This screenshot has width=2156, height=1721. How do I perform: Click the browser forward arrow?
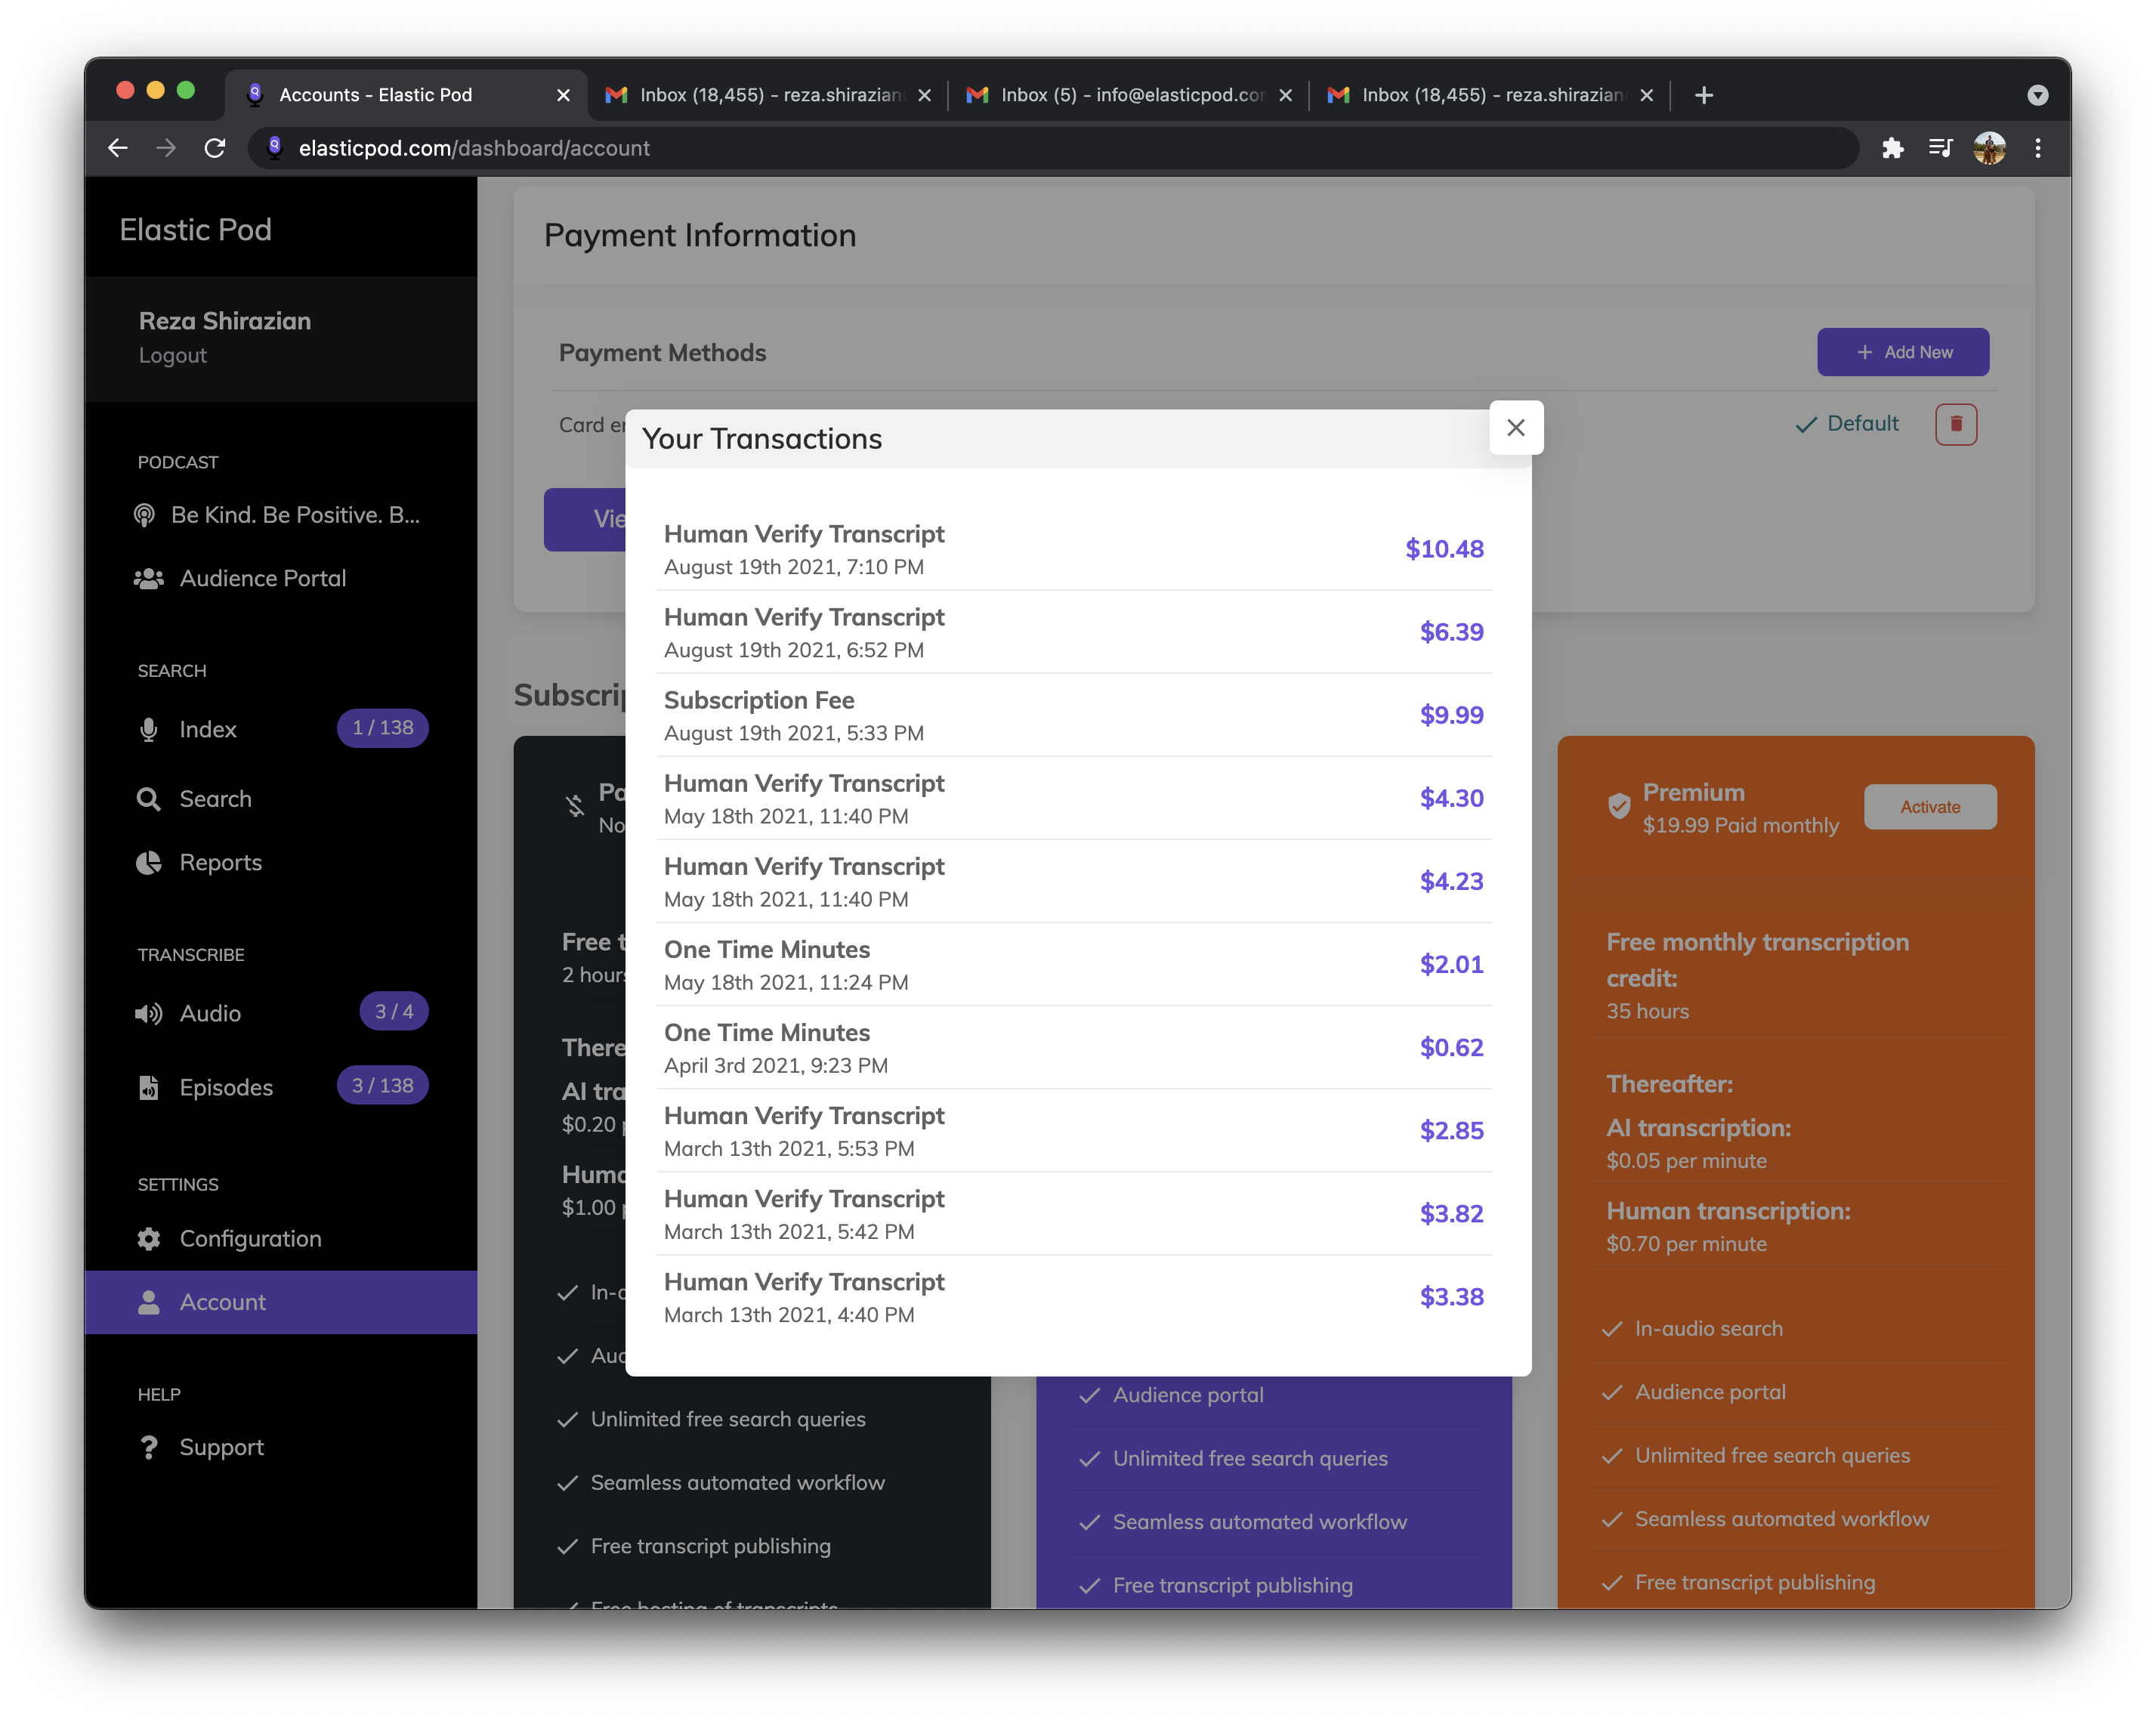point(166,148)
